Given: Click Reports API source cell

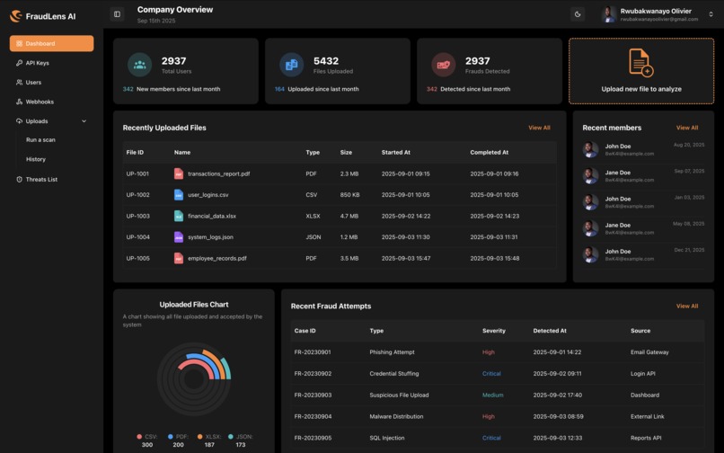Looking at the screenshot, I should (646, 438).
